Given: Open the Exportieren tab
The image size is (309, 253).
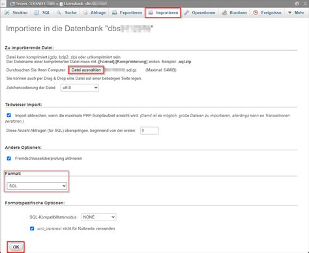Looking at the screenshot, I should [127, 13].
